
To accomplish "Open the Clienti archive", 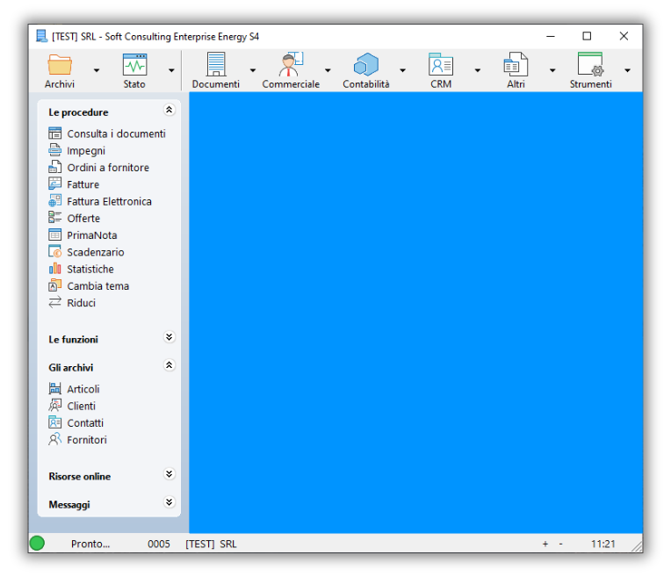I will 81,406.
